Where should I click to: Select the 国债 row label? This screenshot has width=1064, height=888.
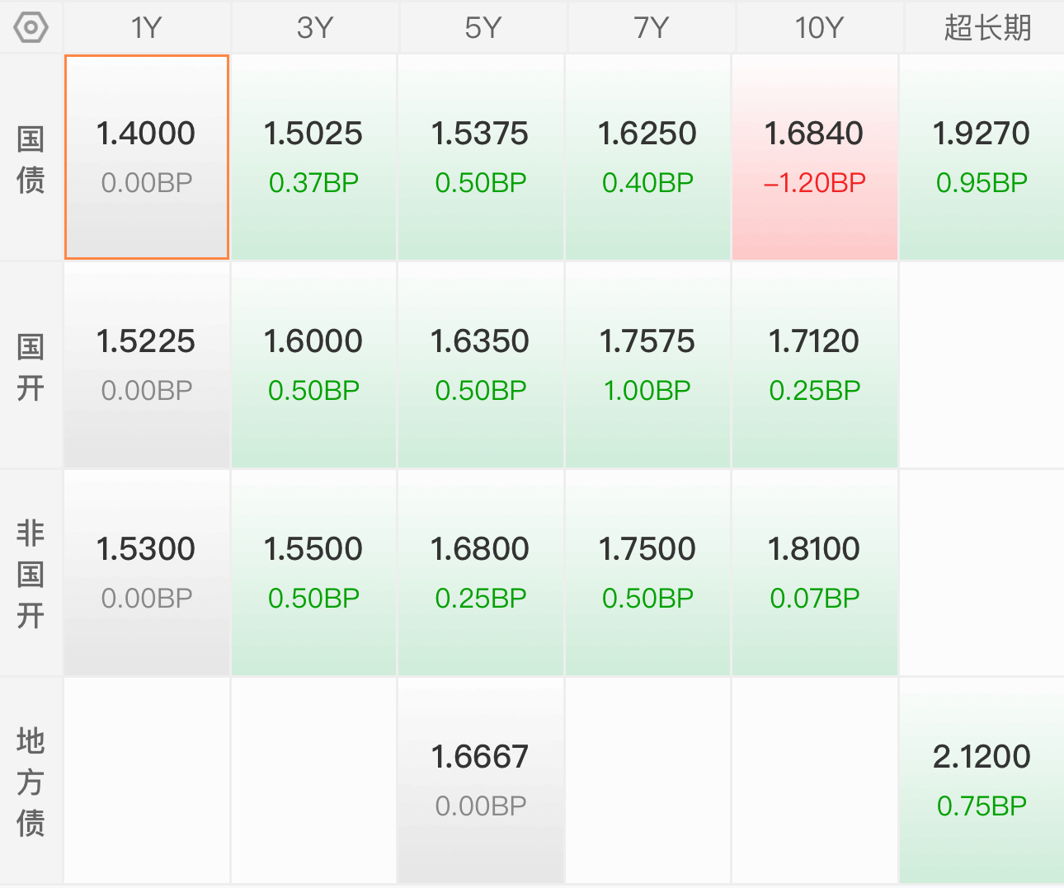click(x=31, y=158)
